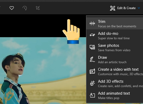Click 'Super slow to real time' subtitle
Viewport: 143px width, 104px height.
point(114,38)
